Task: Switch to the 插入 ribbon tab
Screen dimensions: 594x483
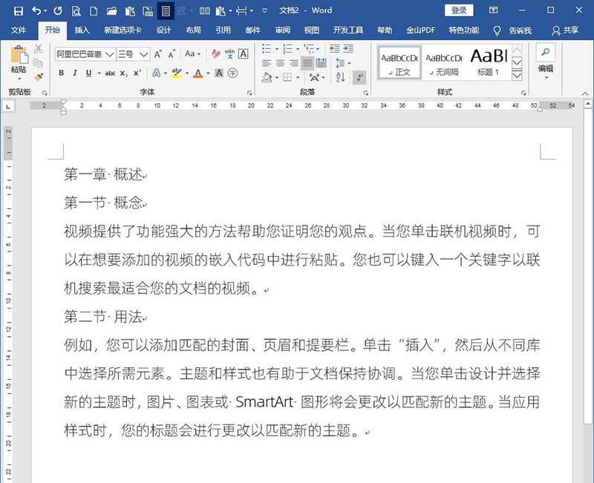Action: pyautogui.click(x=80, y=30)
